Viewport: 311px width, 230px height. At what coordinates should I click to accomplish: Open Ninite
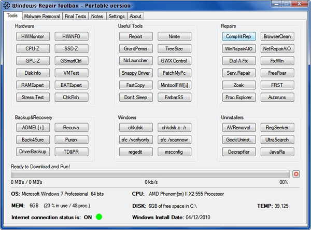click(x=174, y=36)
